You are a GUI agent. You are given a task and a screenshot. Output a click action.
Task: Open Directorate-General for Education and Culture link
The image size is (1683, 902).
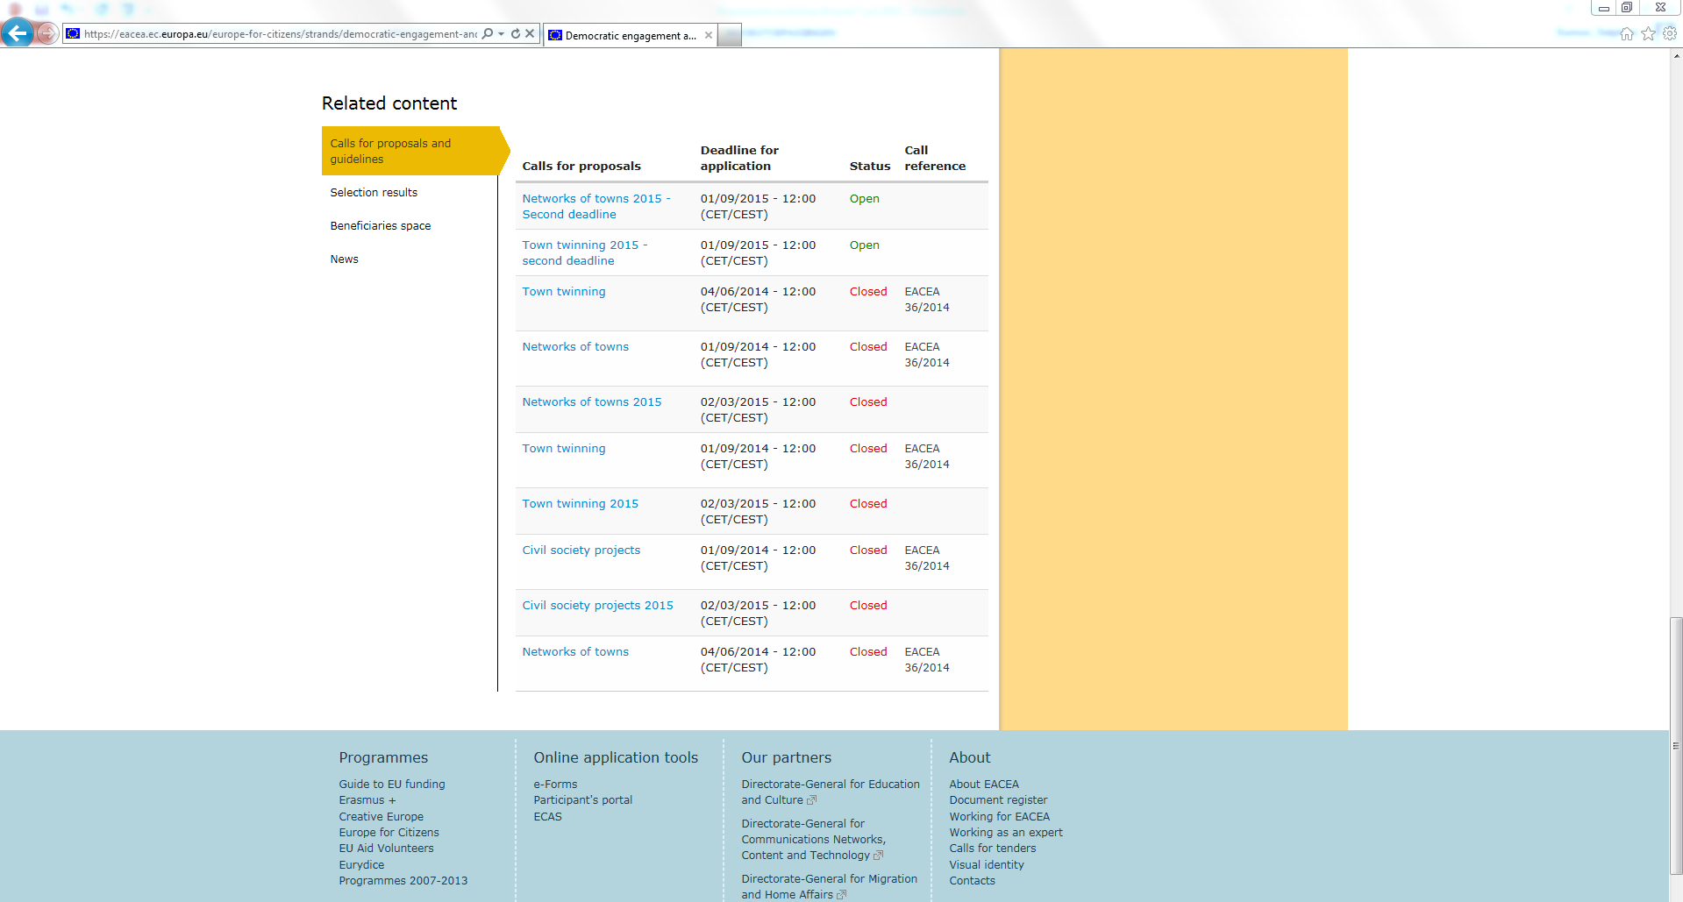[x=831, y=792]
